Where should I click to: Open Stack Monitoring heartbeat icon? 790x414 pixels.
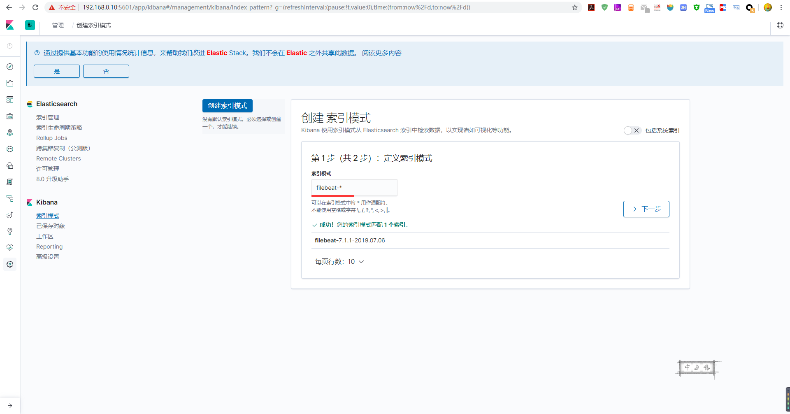click(x=10, y=248)
